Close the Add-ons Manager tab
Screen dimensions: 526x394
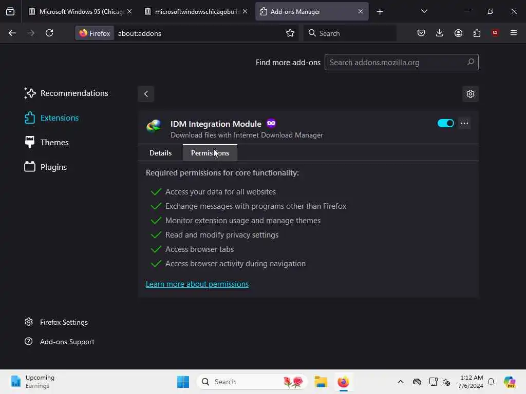(361, 11)
